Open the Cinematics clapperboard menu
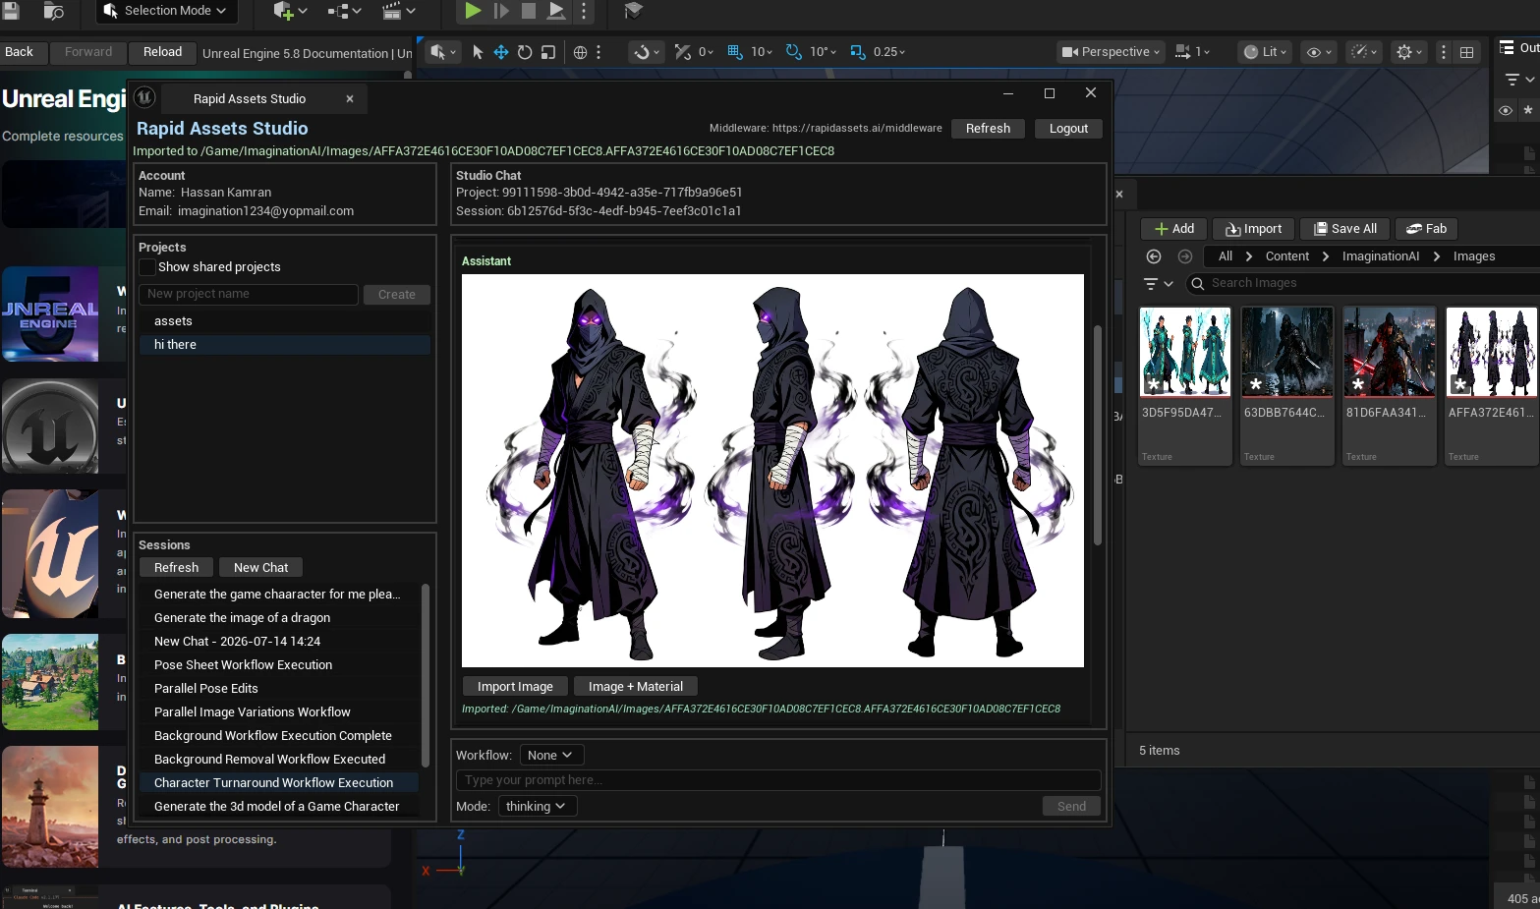This screenshot has width=1540, height=909. pos(398,11)
